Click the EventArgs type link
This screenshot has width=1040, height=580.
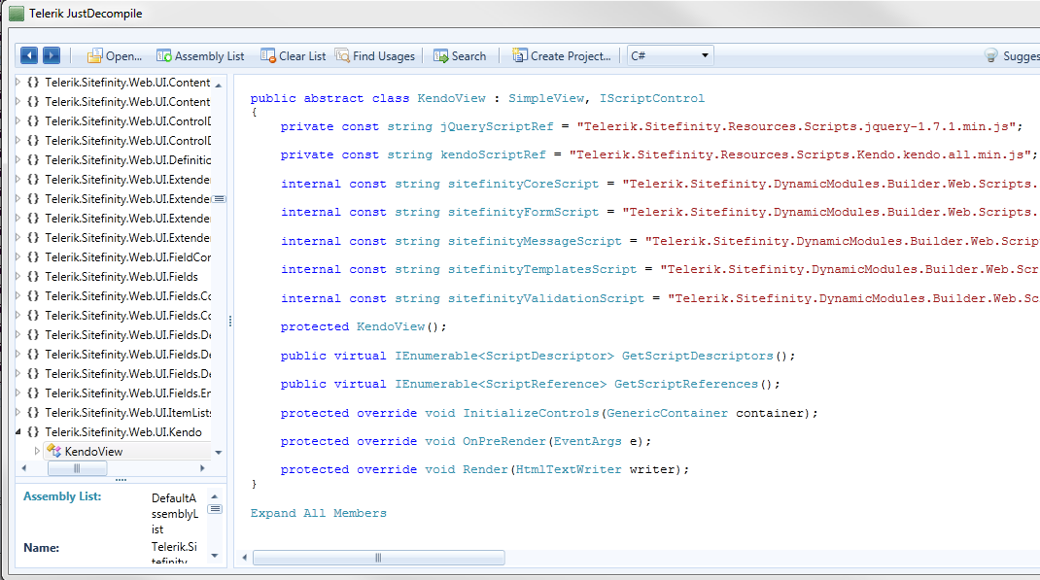pyautogui.click(x=587, y=441)
